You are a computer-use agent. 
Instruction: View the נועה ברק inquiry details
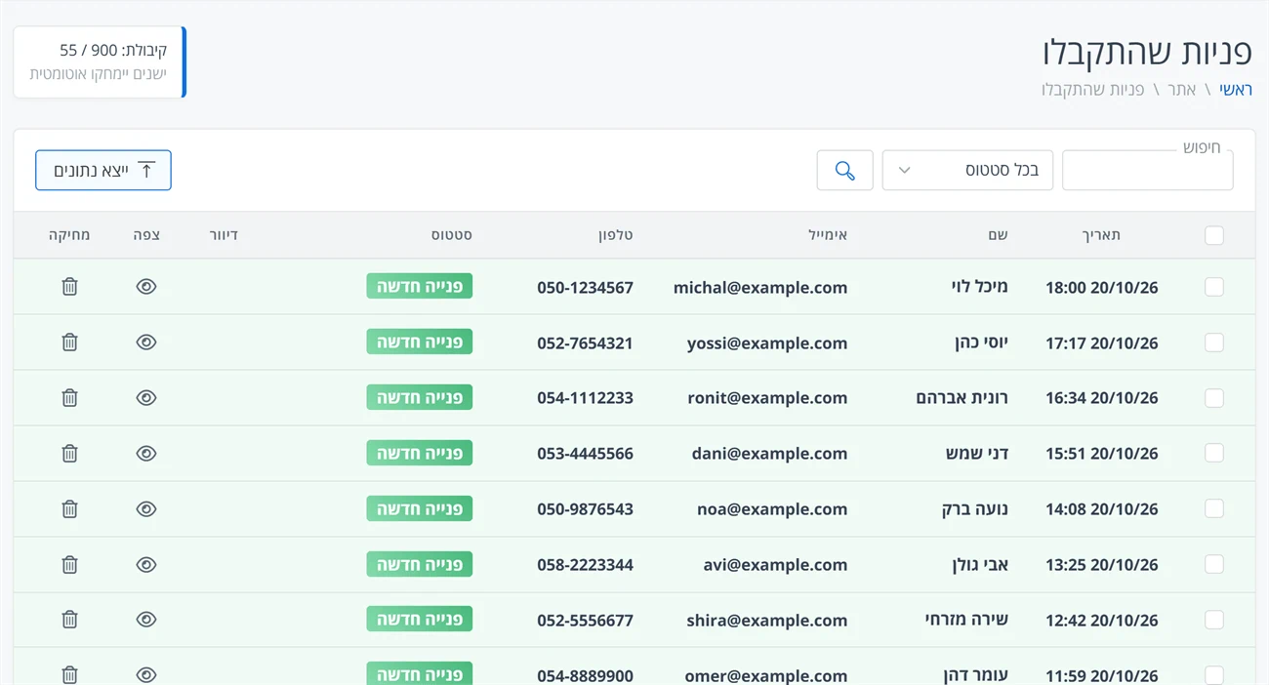coord(146,509)
